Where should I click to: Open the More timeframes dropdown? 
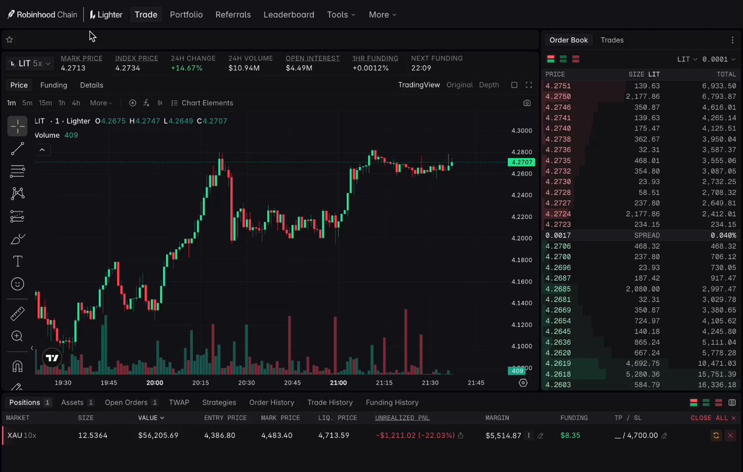(x=101, y=103)
